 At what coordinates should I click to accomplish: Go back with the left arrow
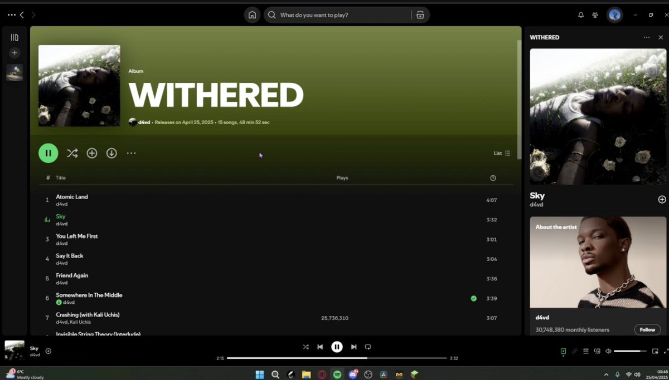(x=22, y=15)
